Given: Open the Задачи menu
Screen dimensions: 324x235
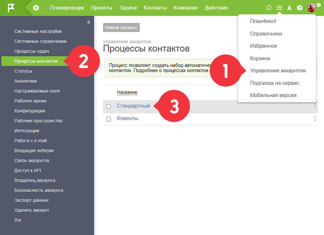Looking at the screenshot, I should pos(128,8).
